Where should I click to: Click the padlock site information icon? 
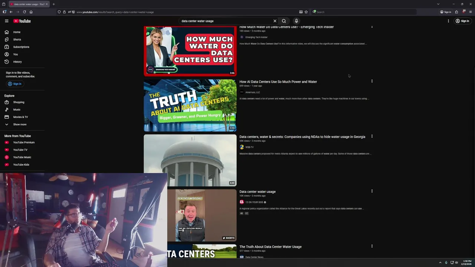tap(64, 12)
